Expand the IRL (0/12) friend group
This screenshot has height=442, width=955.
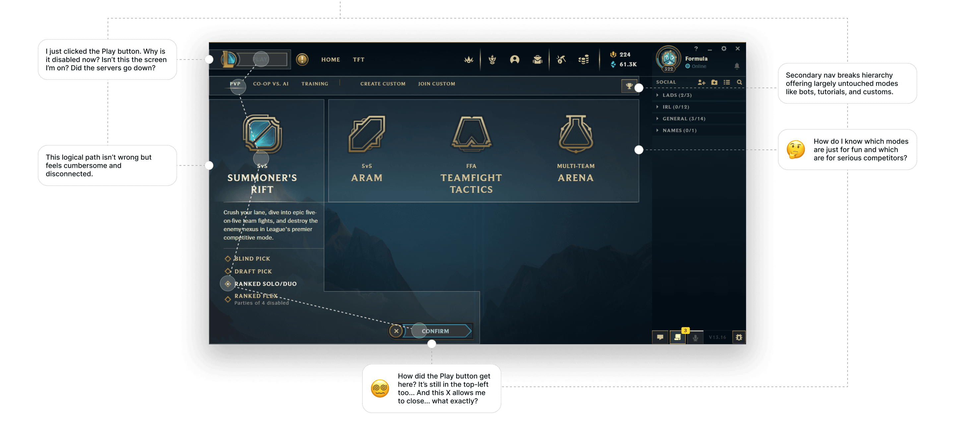click(x=698, y=107)
